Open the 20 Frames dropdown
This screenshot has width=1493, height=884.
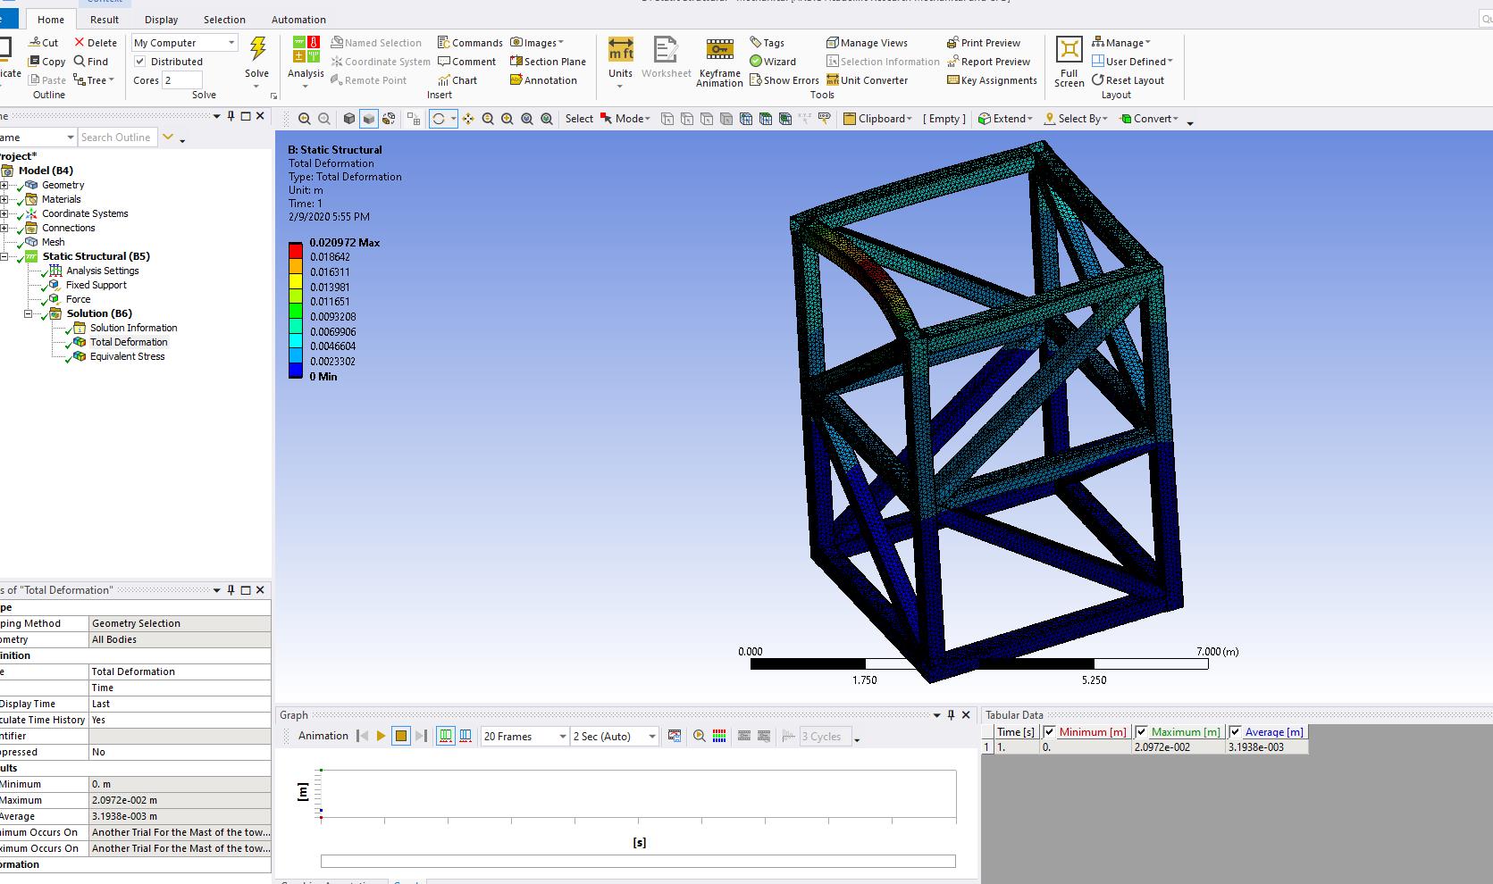point(525,736)
